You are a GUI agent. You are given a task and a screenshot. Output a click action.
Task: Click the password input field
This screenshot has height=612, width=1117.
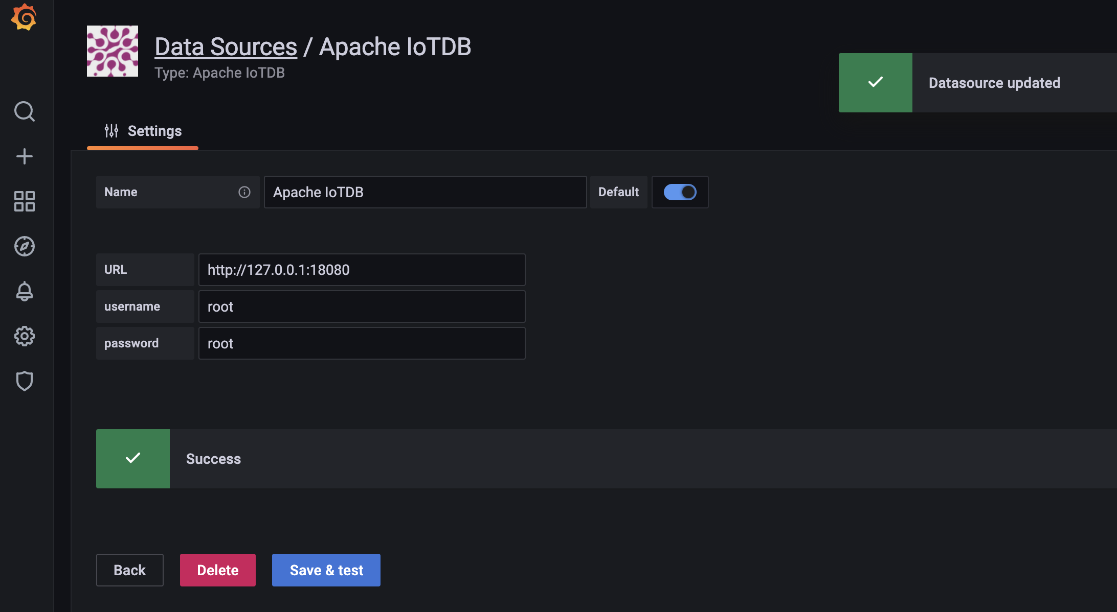(362, 343)
